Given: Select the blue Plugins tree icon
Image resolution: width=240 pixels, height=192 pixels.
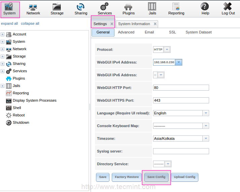Looking at the screenshot, I should 9,79.
